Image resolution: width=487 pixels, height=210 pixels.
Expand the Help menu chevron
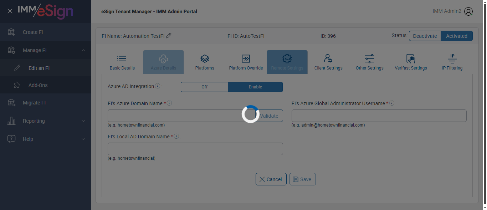[83, 139]
